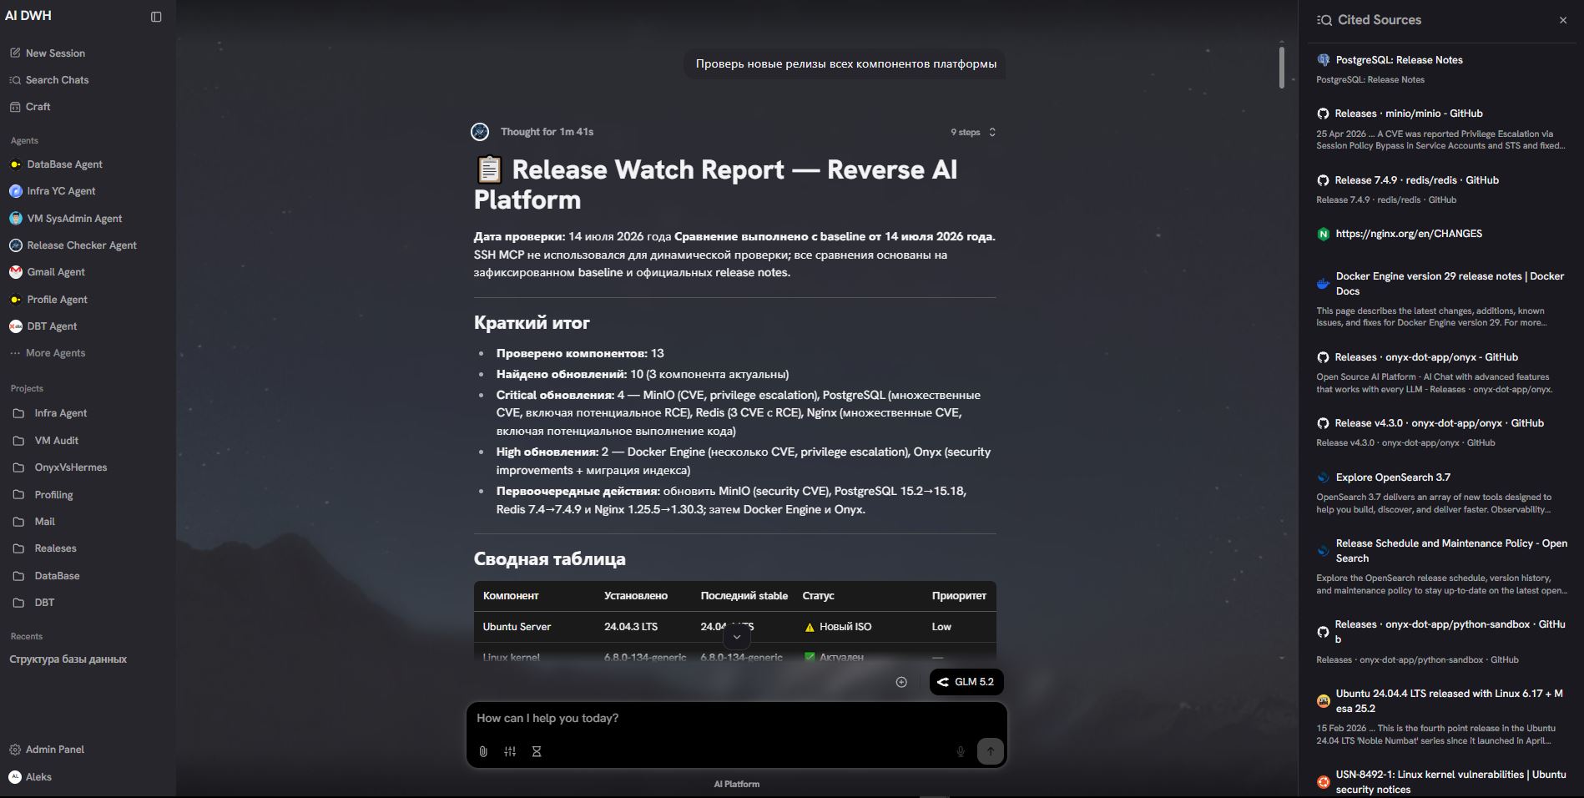This screenshot has height=798, width=1584.
Task: Click the Release Checker avatar beside Thought
Action: [480, 132]
